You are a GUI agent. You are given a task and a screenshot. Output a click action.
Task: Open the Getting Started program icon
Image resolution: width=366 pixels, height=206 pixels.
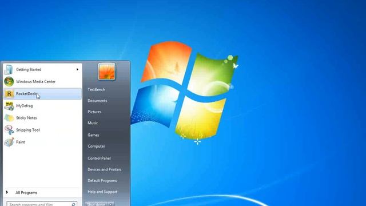tap(9, 70)
